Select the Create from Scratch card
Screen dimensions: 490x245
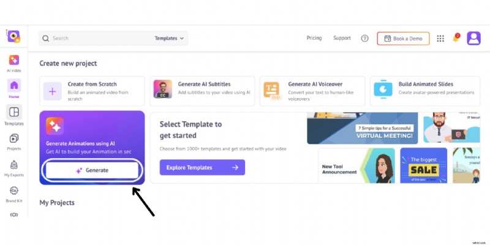(92, 91)
